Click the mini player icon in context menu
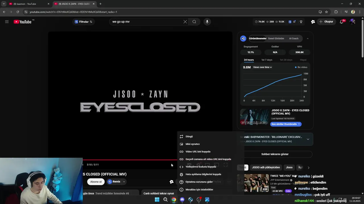The image size is (364, 204). (x=181, y=144)
